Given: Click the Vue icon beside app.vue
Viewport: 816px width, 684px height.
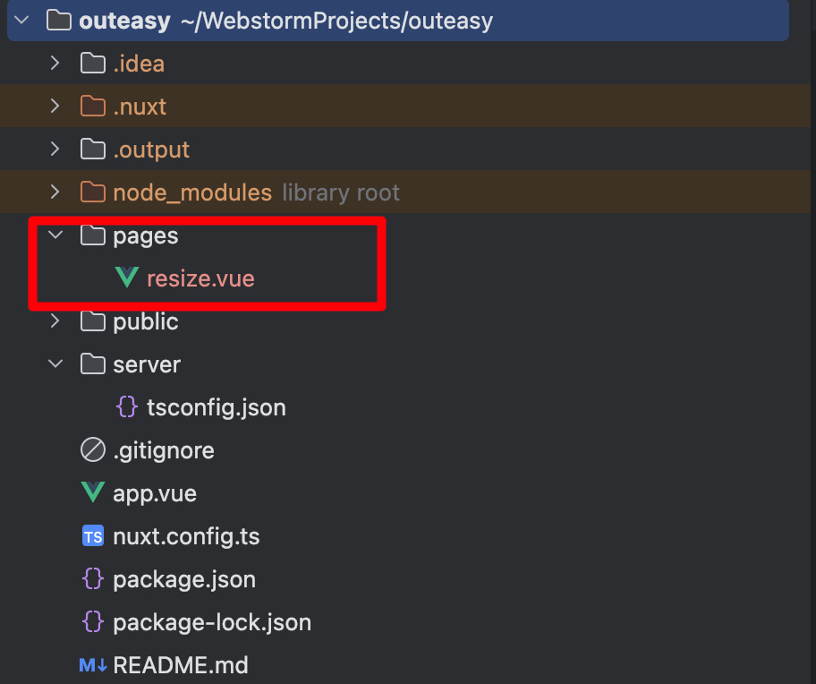Looking at the screenshot, I should point(93,492).
